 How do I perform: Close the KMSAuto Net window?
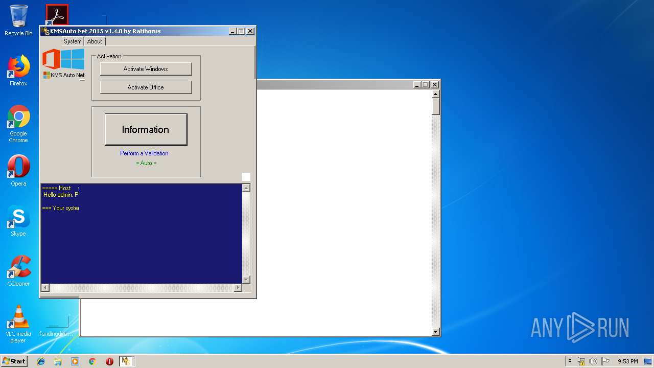[250, 31]
